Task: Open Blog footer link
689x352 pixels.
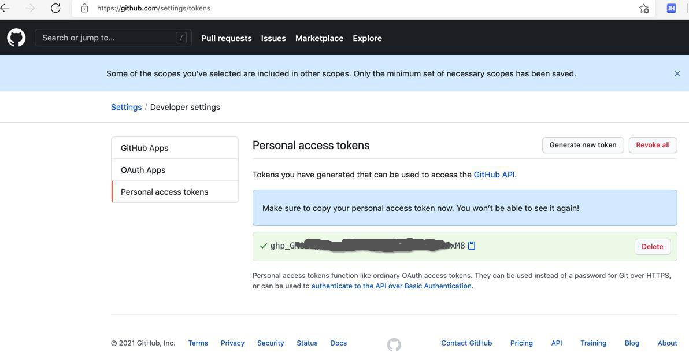Action: (632, 343)
